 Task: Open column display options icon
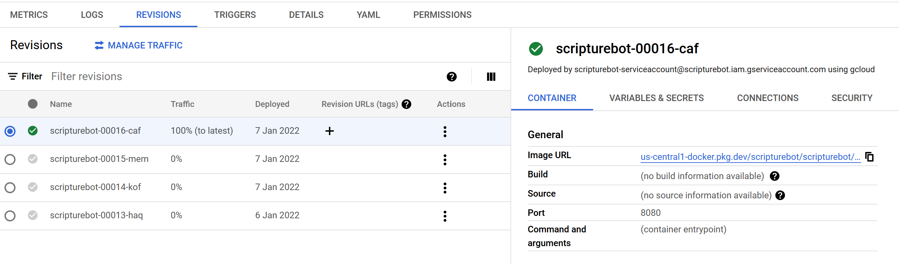click(x=491, y=77)
